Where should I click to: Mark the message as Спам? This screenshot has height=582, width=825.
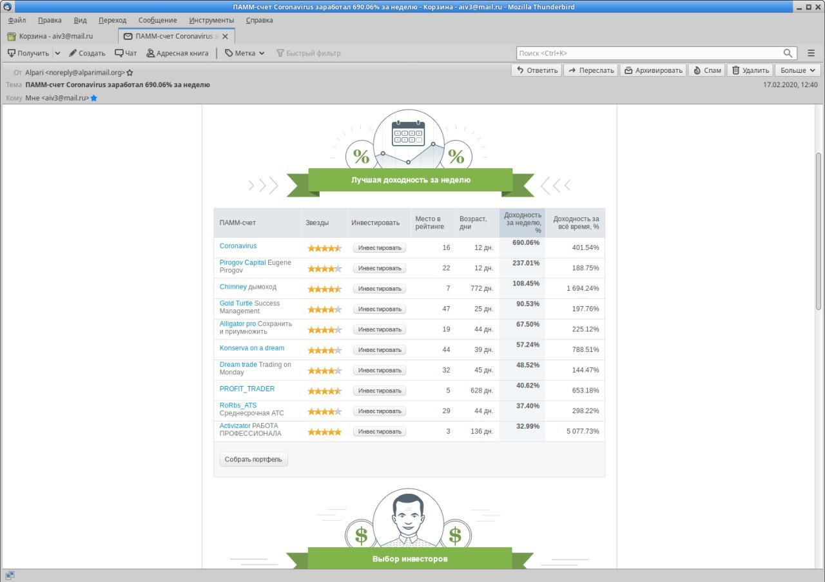(706, 70)
